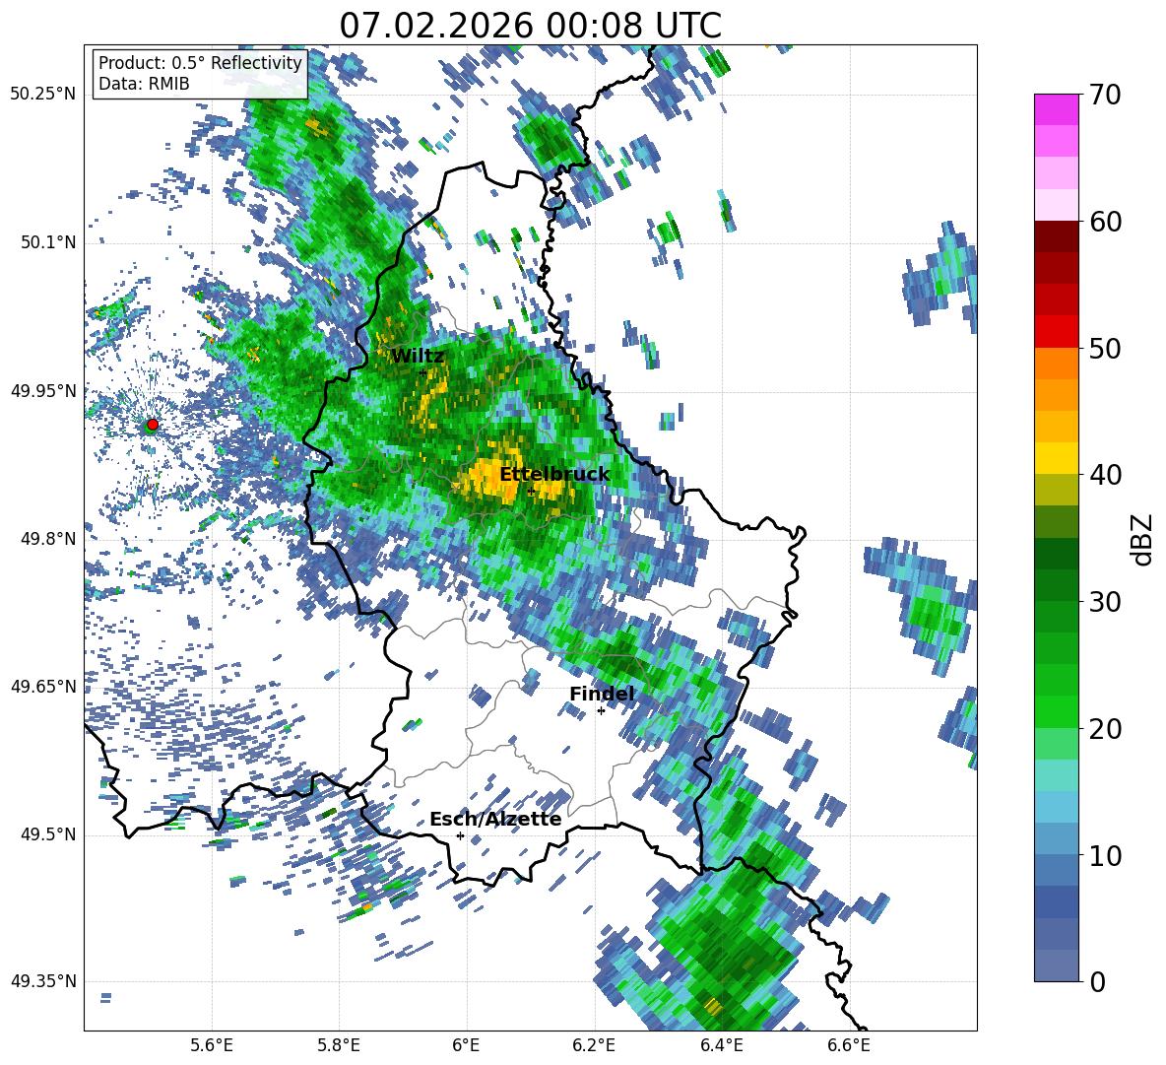This screenshot has height=1065, width=1166.
Task: Click the 50.1°N latitude label
Action: coord(48,242)
